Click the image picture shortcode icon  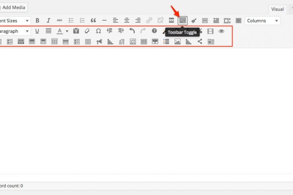point(177,41)
